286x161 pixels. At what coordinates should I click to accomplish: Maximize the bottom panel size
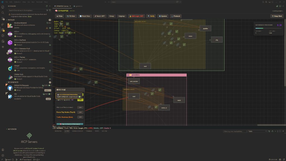coord(280,131)
